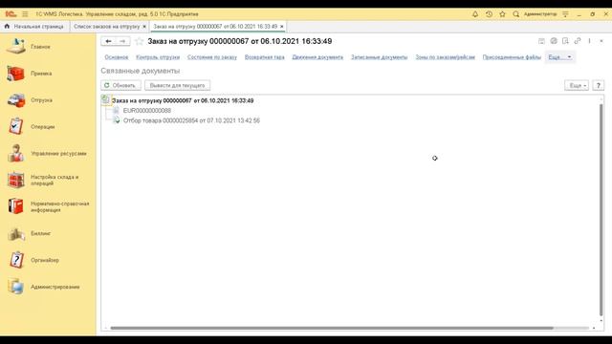This screenshot has width=612, height=344.
Task: Open service settings lines icon near Администратор
Action: click(x=565, y=14)
